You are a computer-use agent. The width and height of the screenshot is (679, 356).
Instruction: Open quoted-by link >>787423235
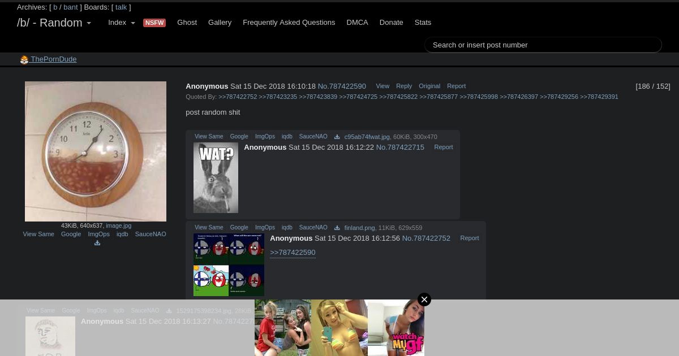[278, 97]
